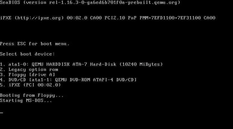This screenshot has width=233, height=129.
Task: Select boot entry 4 DVD/CD
Action: (68, 80)
